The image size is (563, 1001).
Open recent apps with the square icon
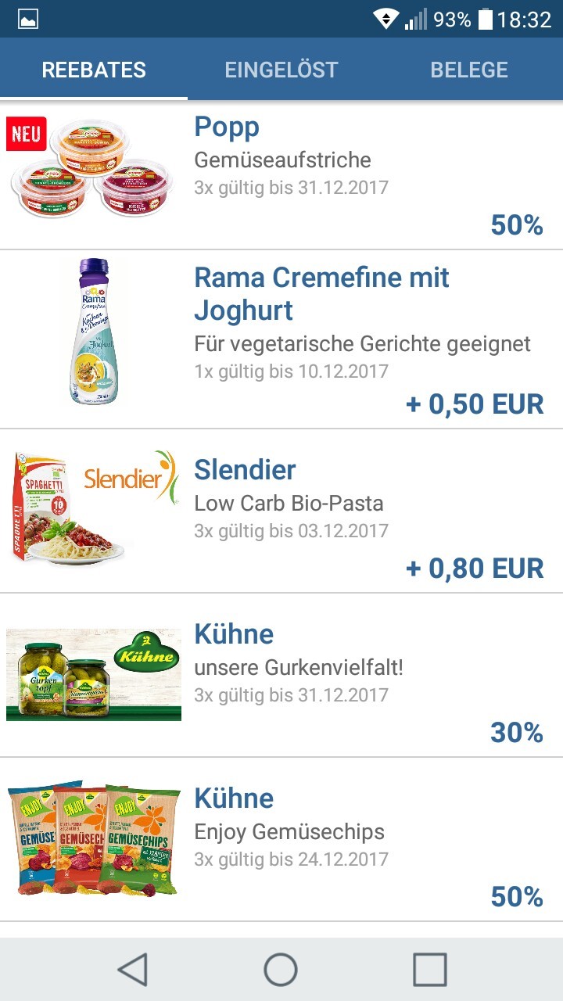point(429,970)
